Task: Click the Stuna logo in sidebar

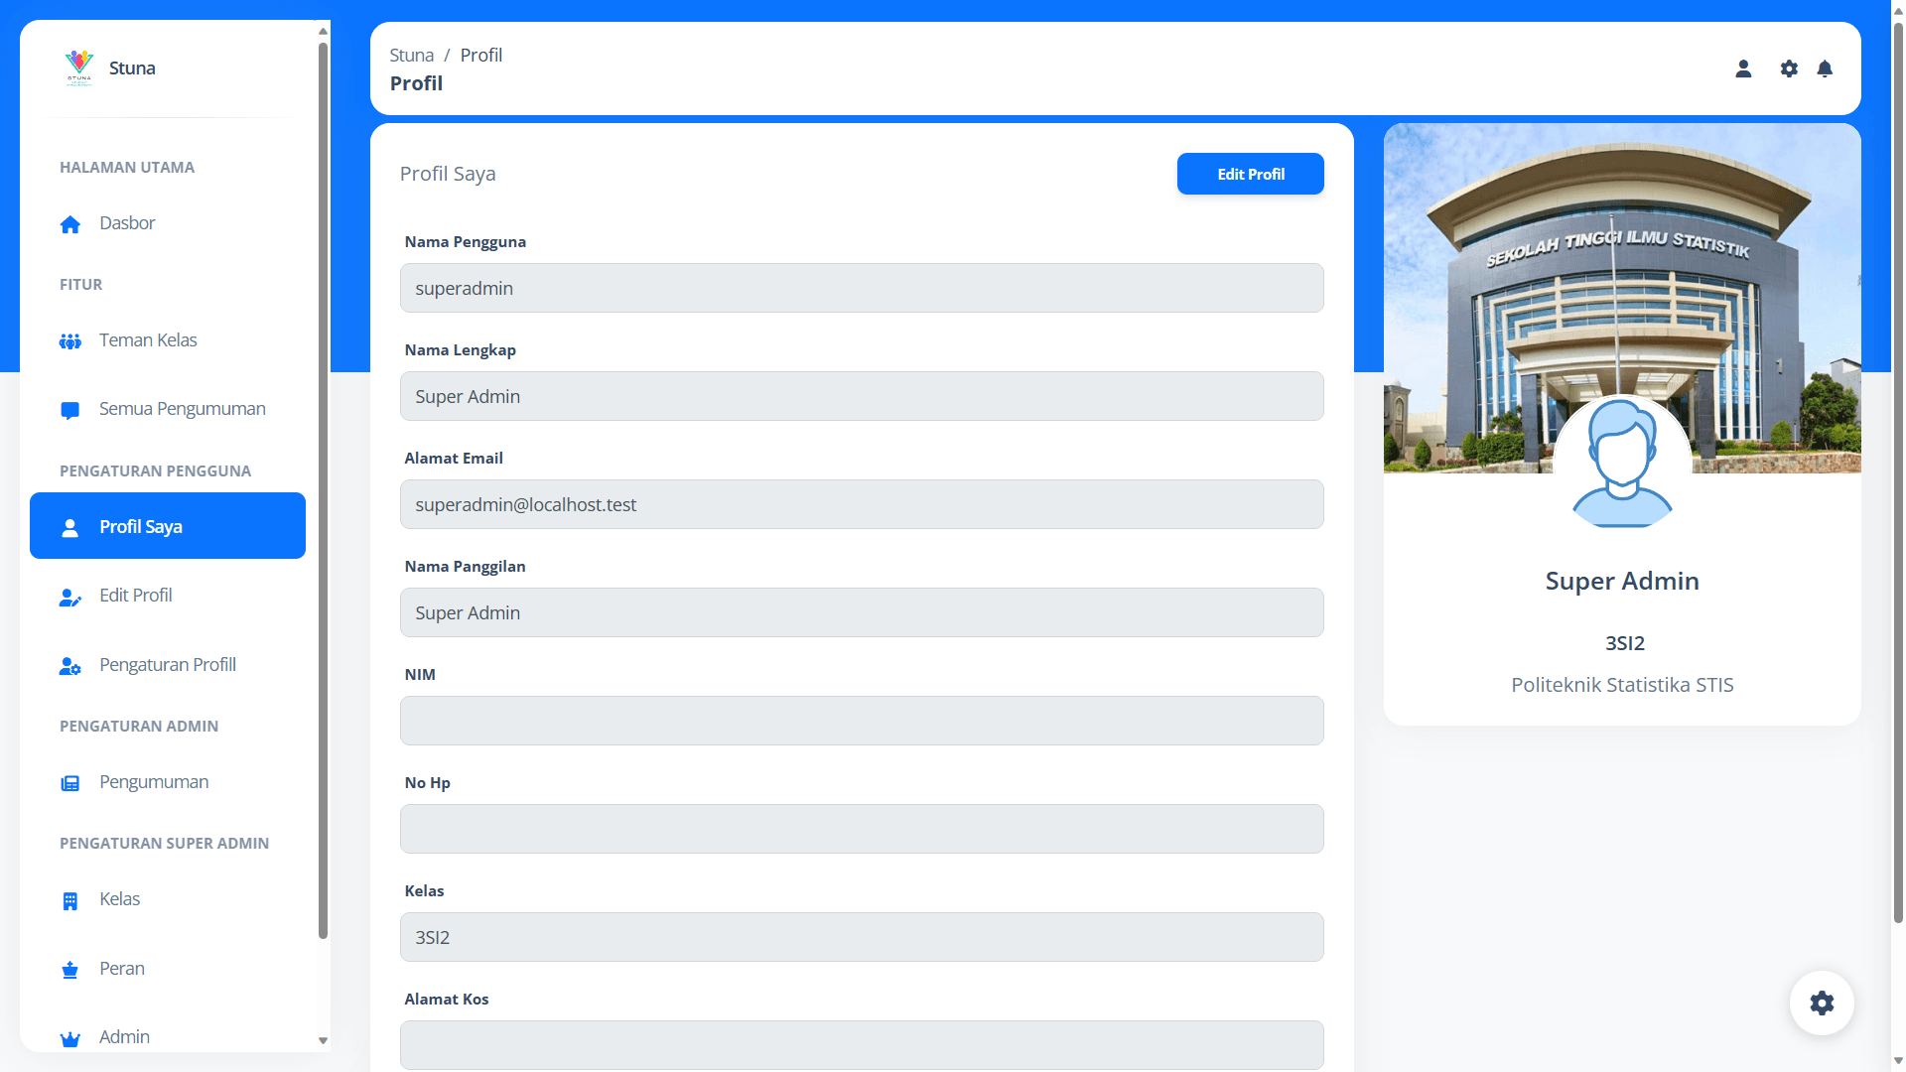Action: pyautogui.click(x=79, y=67)
